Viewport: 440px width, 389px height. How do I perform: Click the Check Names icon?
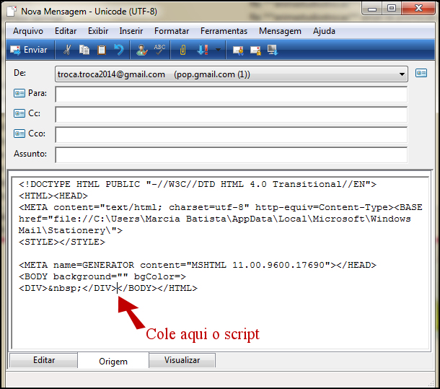pyautogui.click(x=142, y=50)
